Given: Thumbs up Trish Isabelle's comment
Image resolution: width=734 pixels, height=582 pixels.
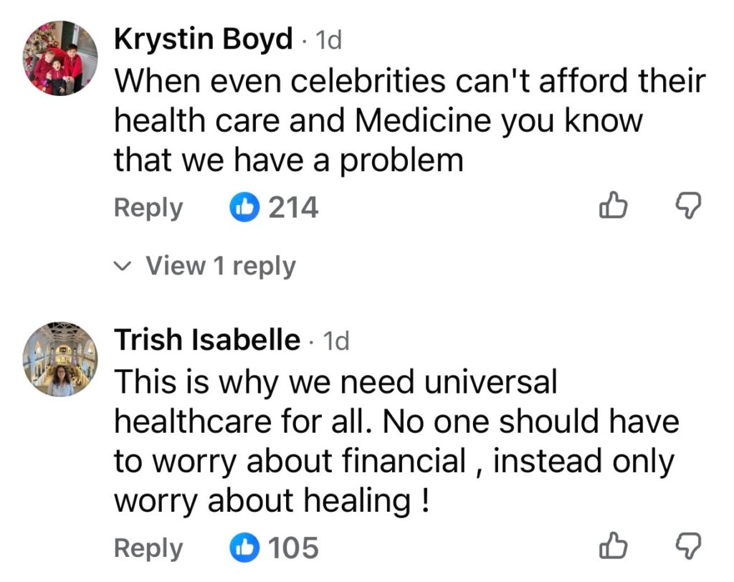Looking at the screenshot, I should pyautogui.click(x=613, y=548).
